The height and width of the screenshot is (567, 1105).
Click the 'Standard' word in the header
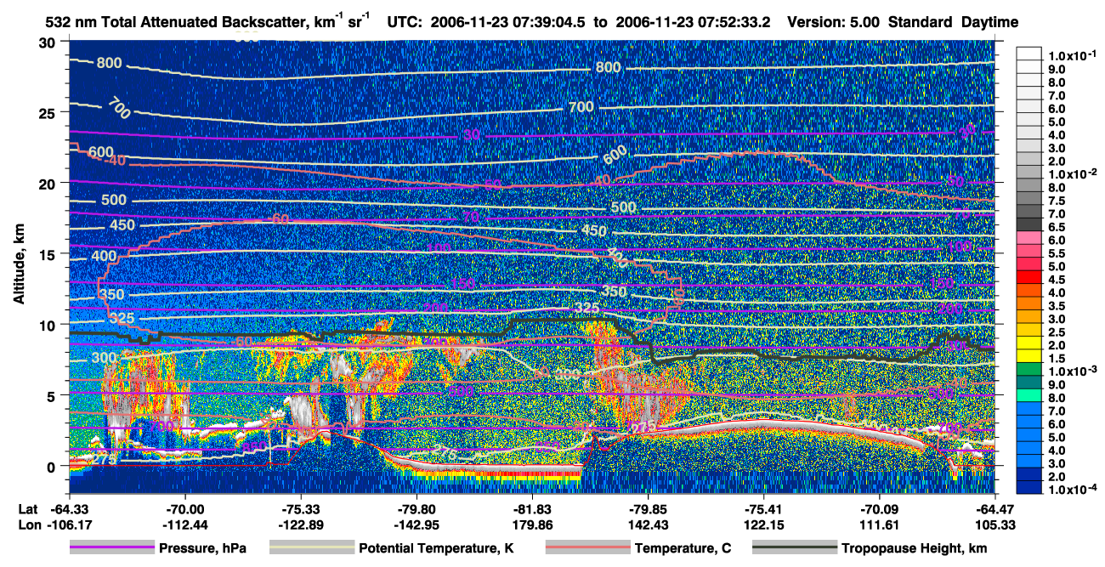(921, 23)
